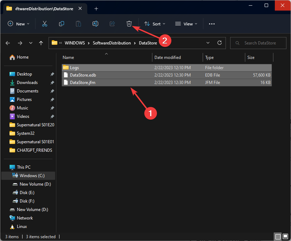Expand the View layout dropdown
Image resolution: width=291 pixels, height=241 pixels.
(x=186, y=24)
